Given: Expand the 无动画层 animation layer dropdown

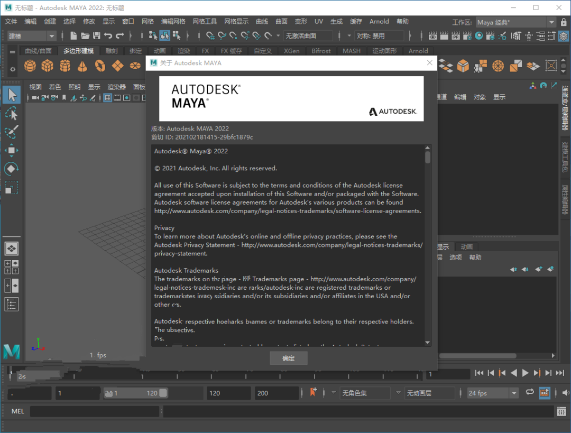Looking at the screenshot, I should click(x=399, y=393).
